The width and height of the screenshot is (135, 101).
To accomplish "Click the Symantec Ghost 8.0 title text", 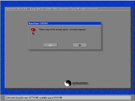I will click(16, 9).
